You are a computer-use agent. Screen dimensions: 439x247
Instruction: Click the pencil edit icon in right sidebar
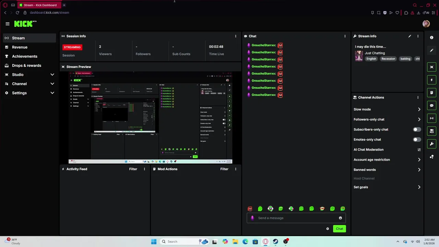click(432, 50)
